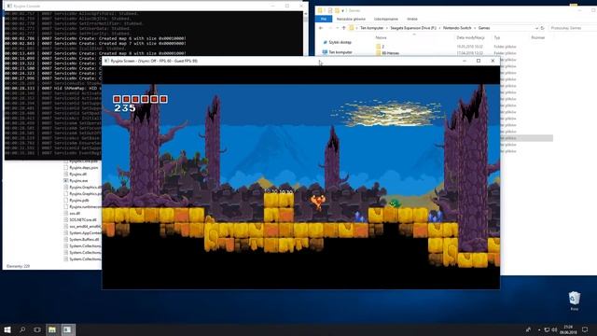Screen dimensions: 597x336
Task: Open Narzędzia główne ribbon tab
Action: (351, 19)
